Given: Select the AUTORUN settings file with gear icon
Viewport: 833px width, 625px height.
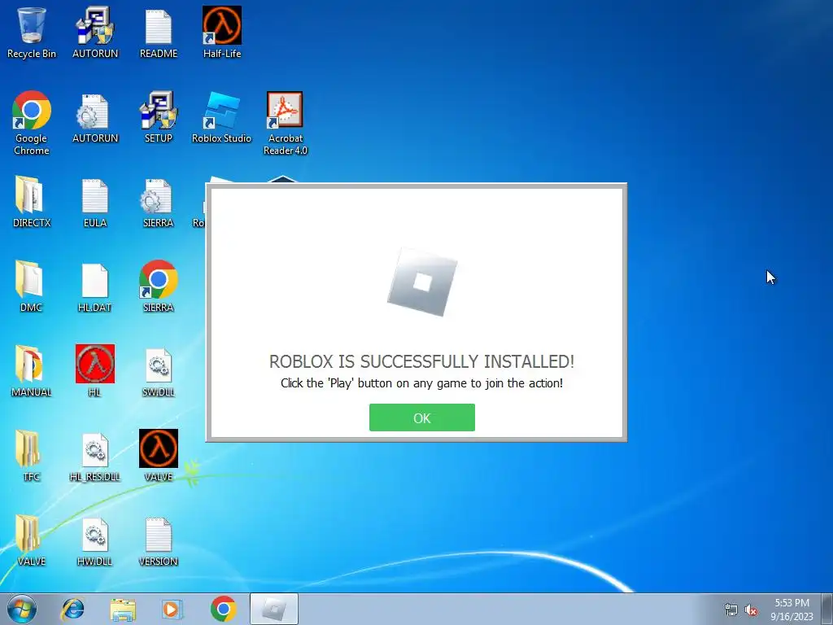Looking at the screenshot, I should coord(95,118).
